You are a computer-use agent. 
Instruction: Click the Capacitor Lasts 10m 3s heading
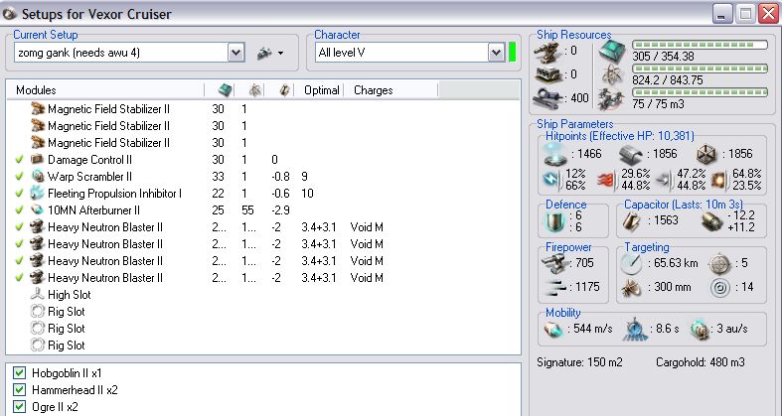point(684,205)
